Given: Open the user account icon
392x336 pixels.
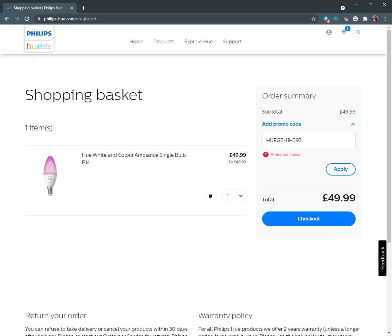Looking at the screenshot, I should pyautogui.click(x=329, y=32).
